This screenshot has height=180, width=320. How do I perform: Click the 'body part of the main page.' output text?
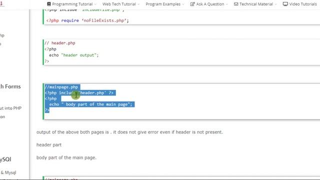coord(66,157)
